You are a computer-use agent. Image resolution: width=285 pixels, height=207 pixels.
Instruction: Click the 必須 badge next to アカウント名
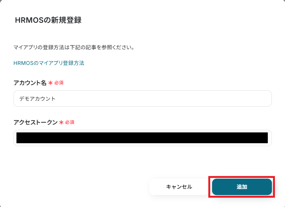pyautogui.click(x=59, y=83)
